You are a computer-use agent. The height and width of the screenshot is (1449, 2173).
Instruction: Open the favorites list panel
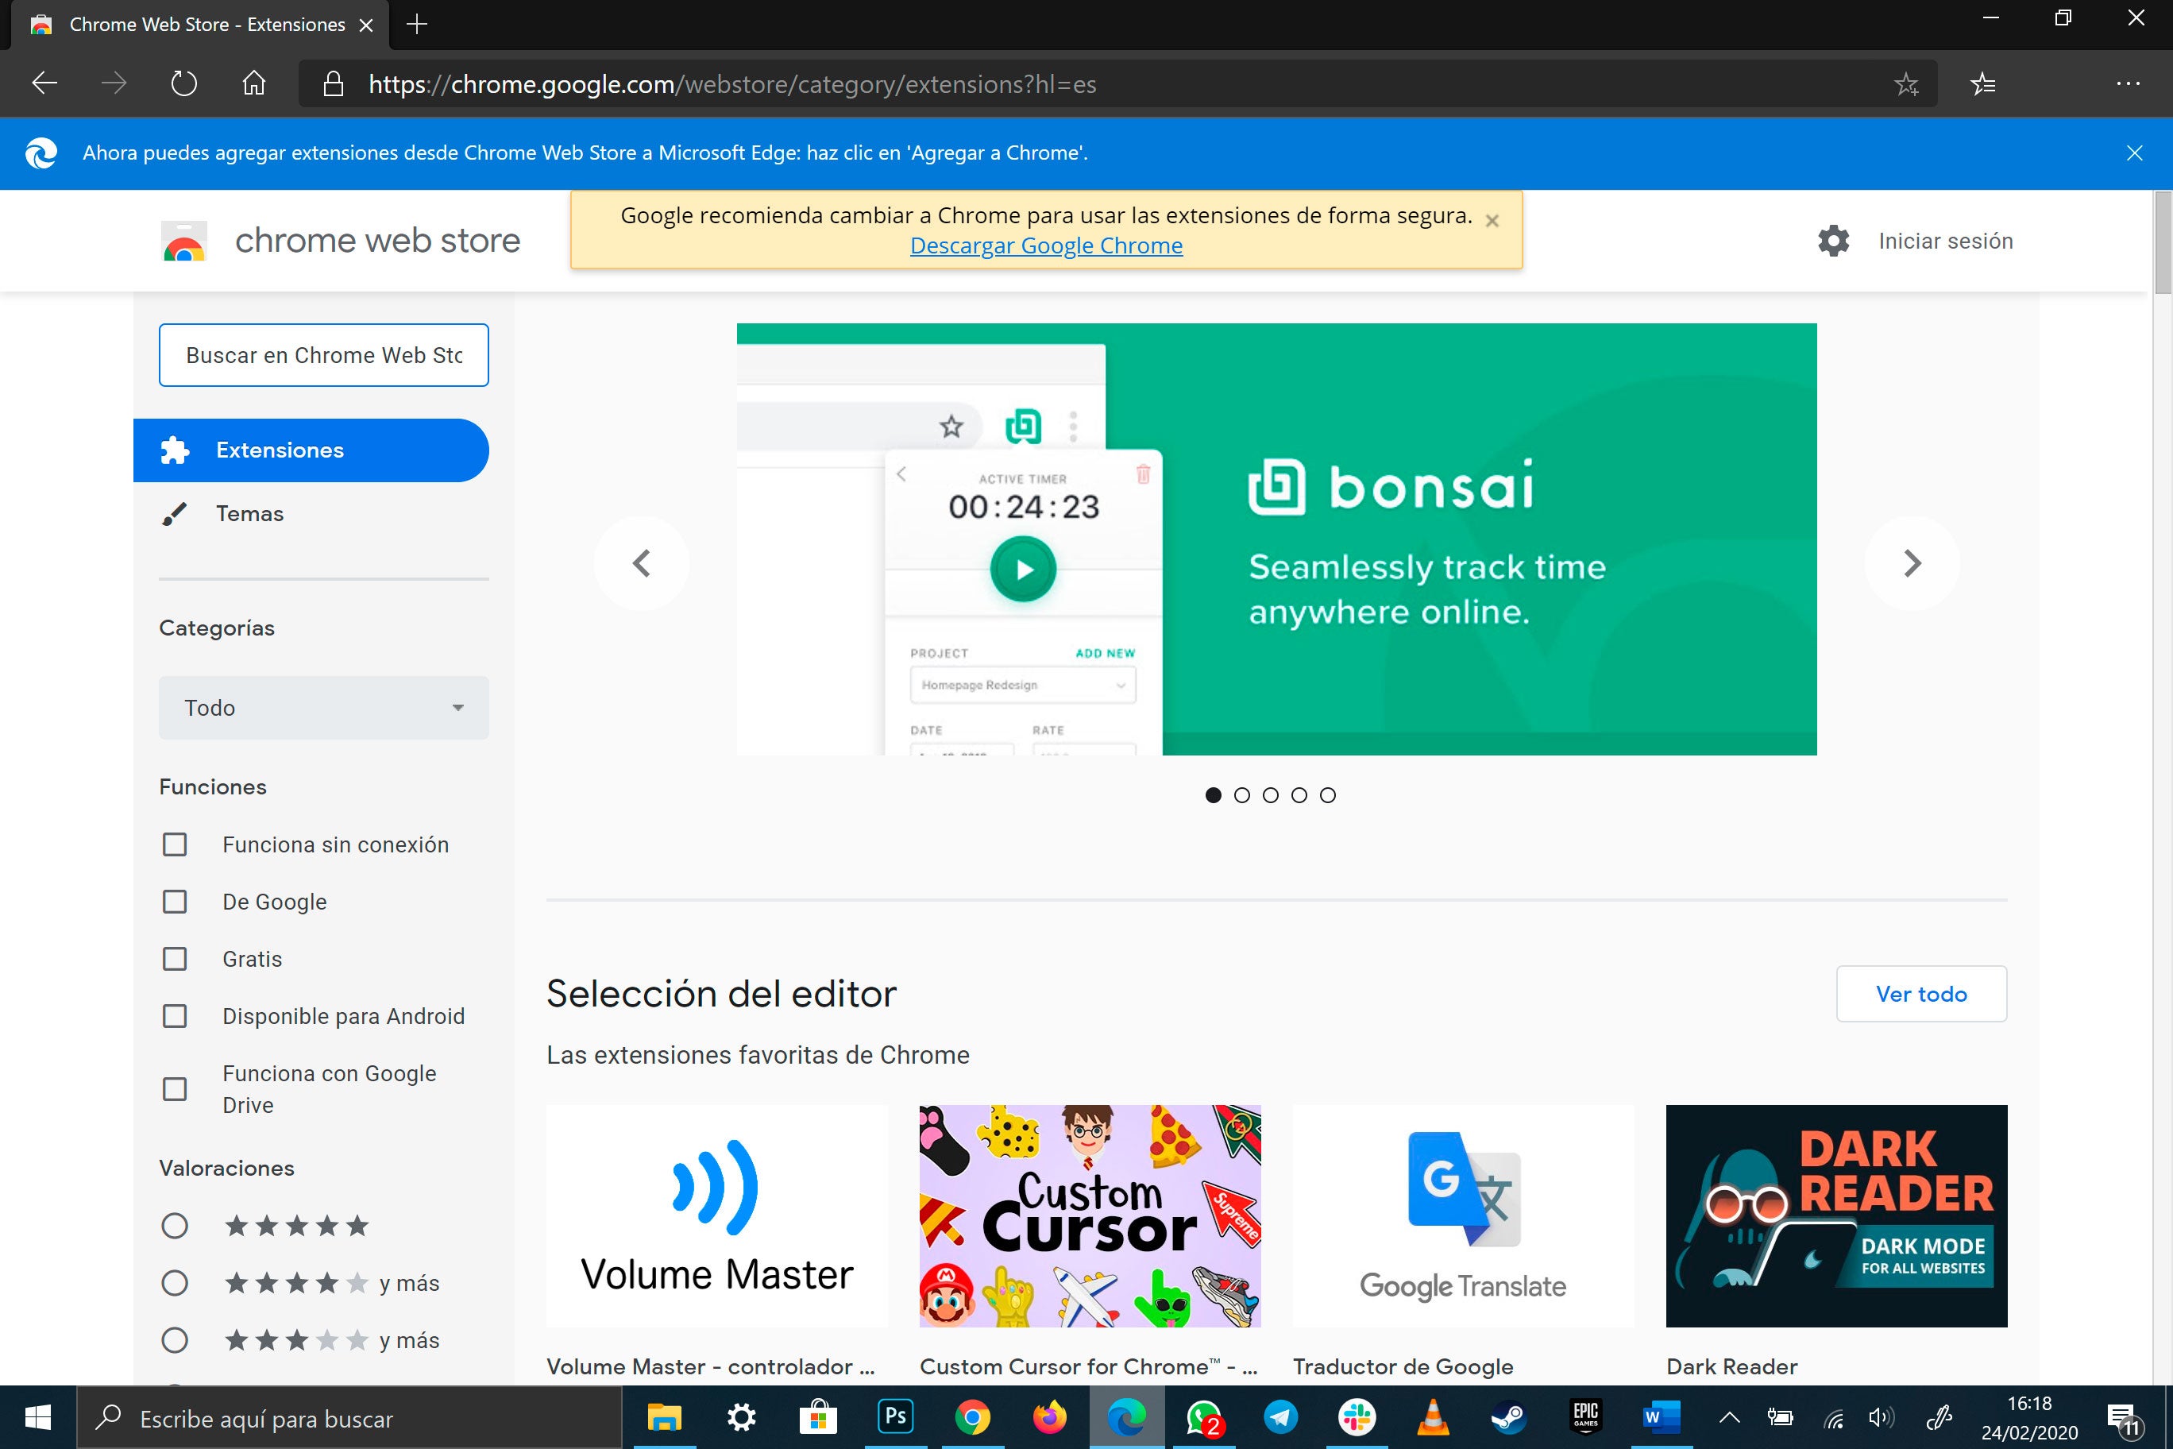coord(1982,84)
